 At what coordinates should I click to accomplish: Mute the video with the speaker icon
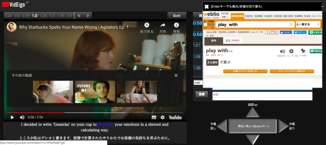click(x=22, y=117)
